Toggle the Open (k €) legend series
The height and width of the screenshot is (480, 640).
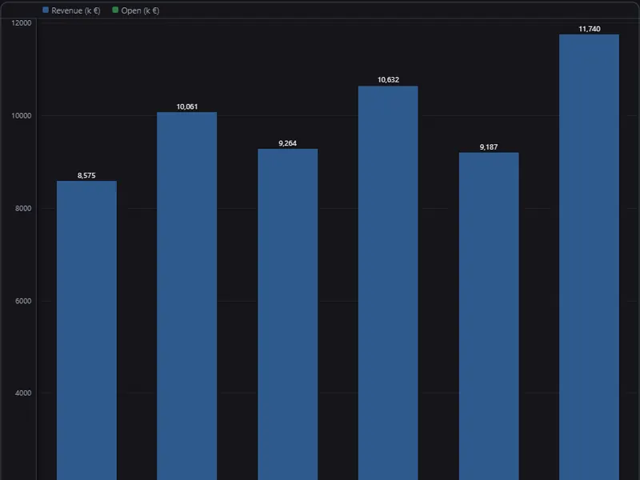[136, 10]
